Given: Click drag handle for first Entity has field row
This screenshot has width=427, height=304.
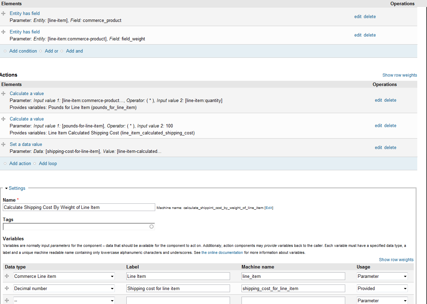Looking at the screenshot, I should [x=3, y=14].
